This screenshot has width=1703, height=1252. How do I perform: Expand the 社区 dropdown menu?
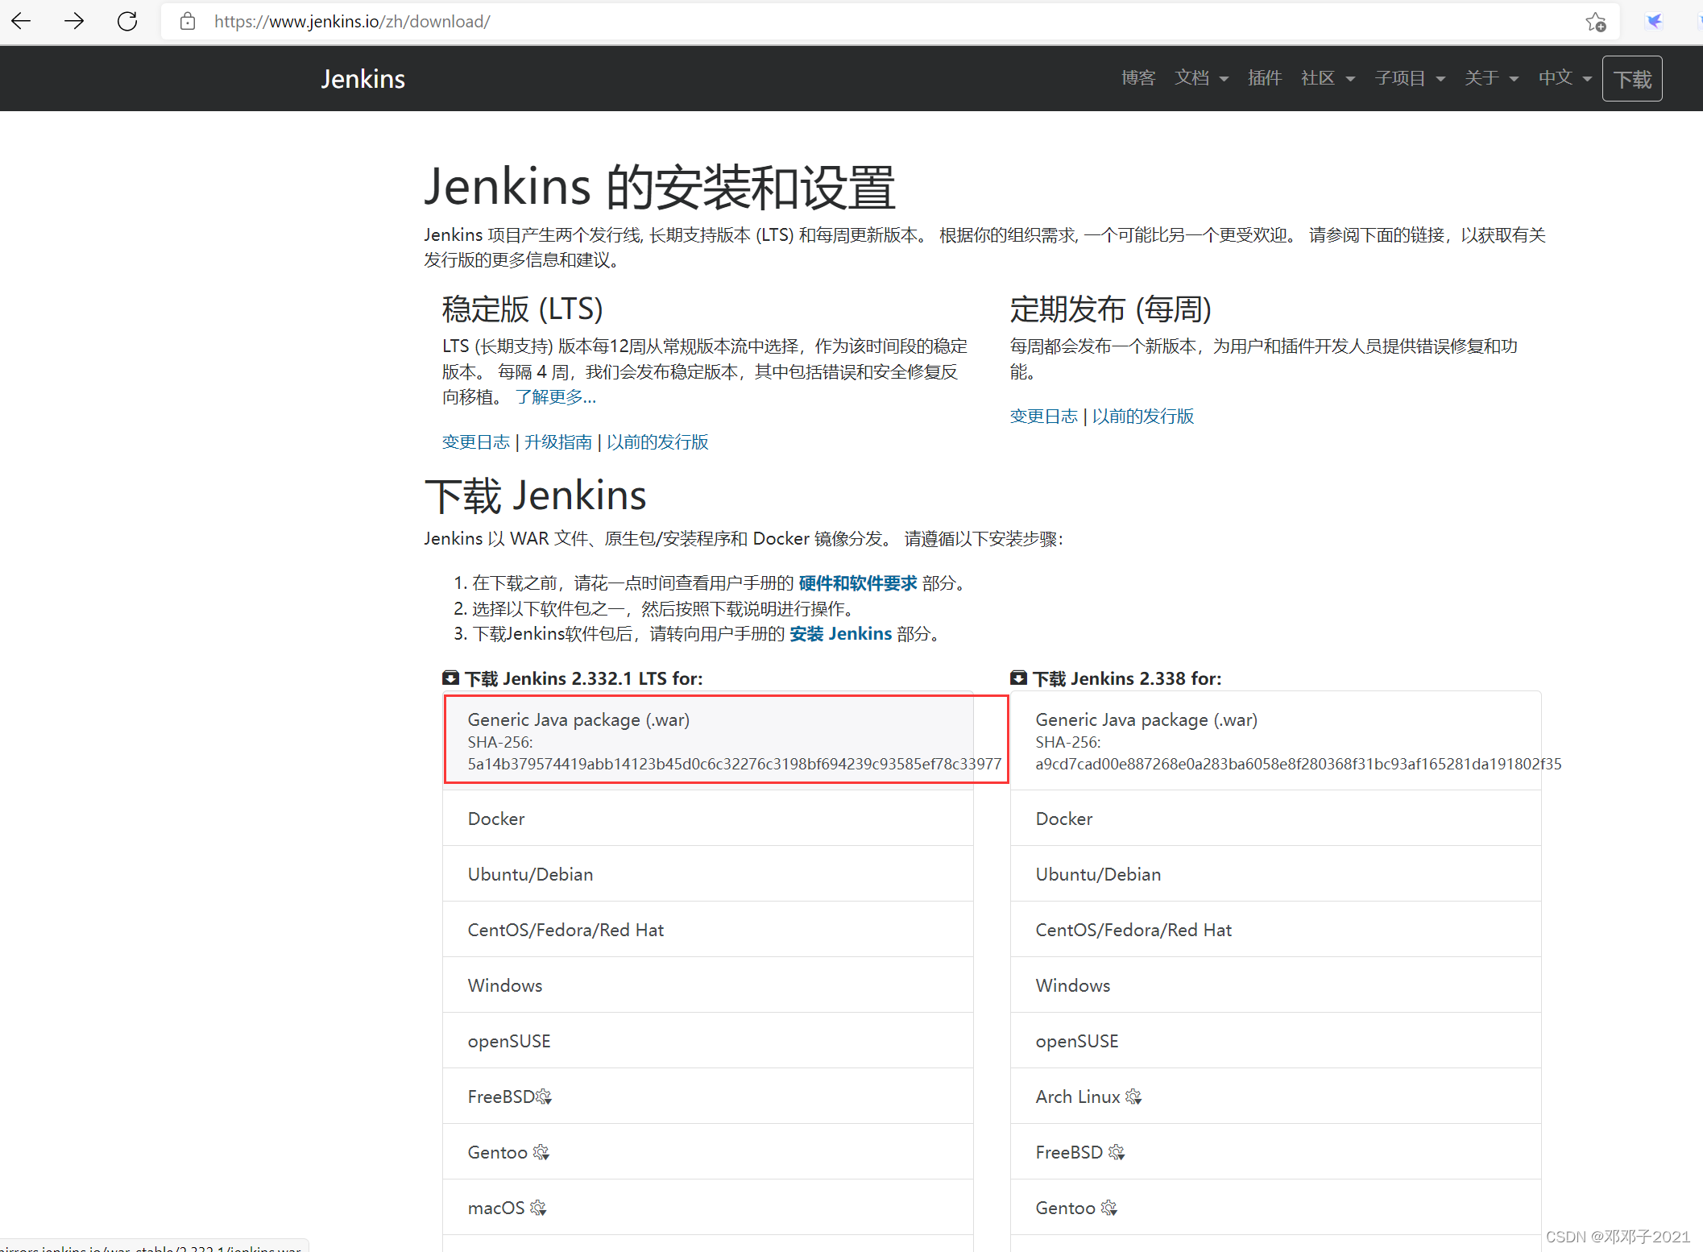[x=1328, y=78]
